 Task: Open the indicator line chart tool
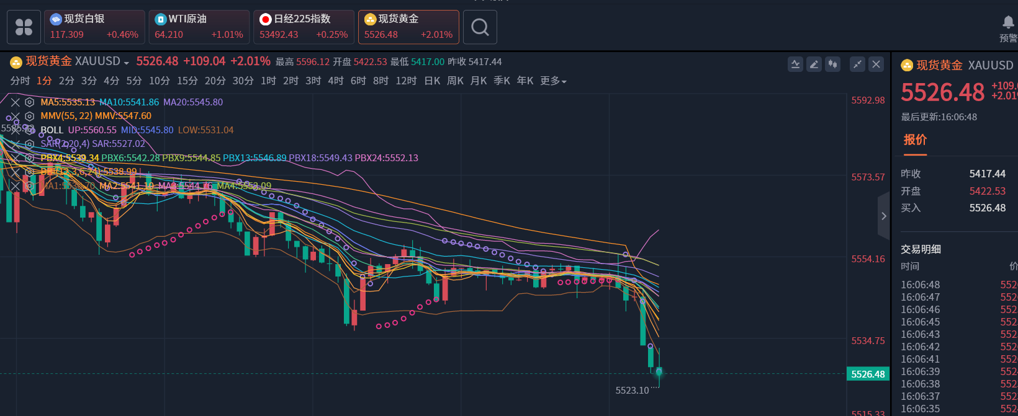[x=795, y=64]
